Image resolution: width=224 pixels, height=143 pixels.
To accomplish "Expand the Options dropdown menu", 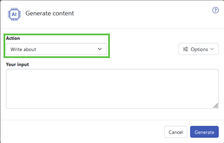I will tap(198, 49).
